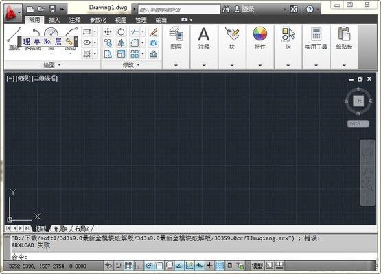Image resolution: width=381 pixels, height=274 pixels.
Task: Select the Trim tool
Action: pyautogui.click(x=135, y=32)
